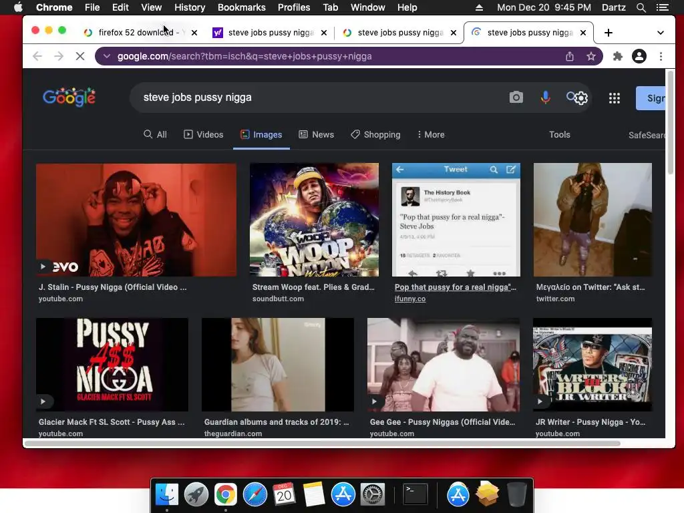Viewport: 684px width, 513px height.
Task: Open the Chrome profile avatar
Action: [639, 56]
